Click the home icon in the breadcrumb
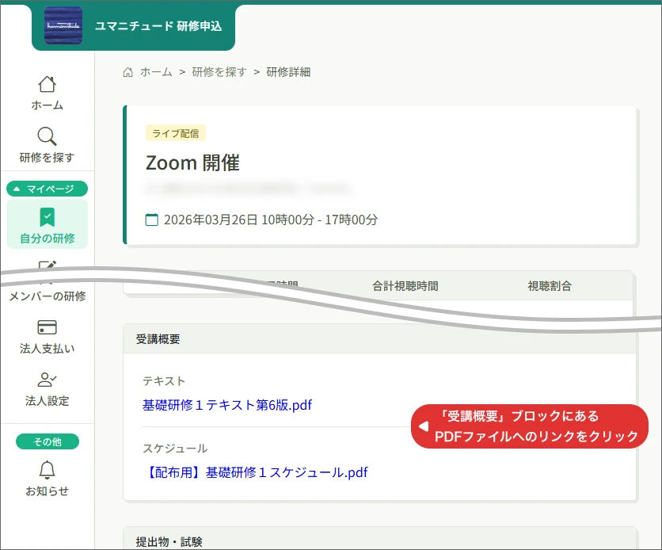 [128, 72]
